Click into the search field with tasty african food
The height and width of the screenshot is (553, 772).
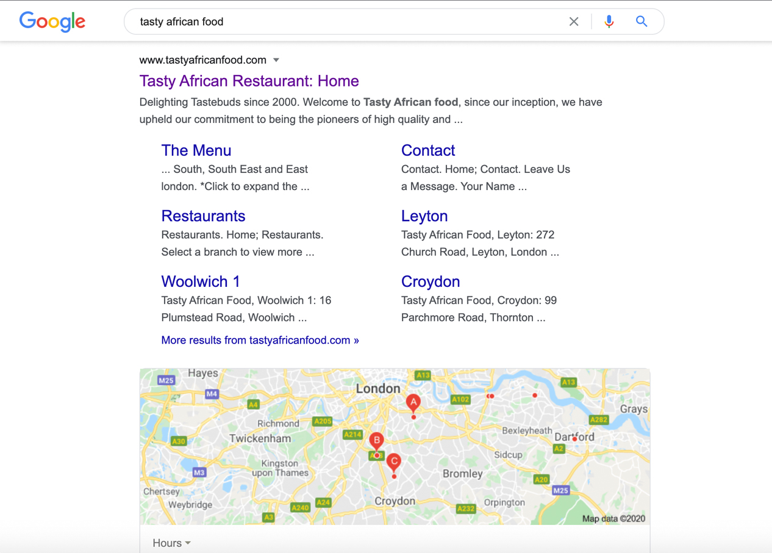[x=348, y=21]
